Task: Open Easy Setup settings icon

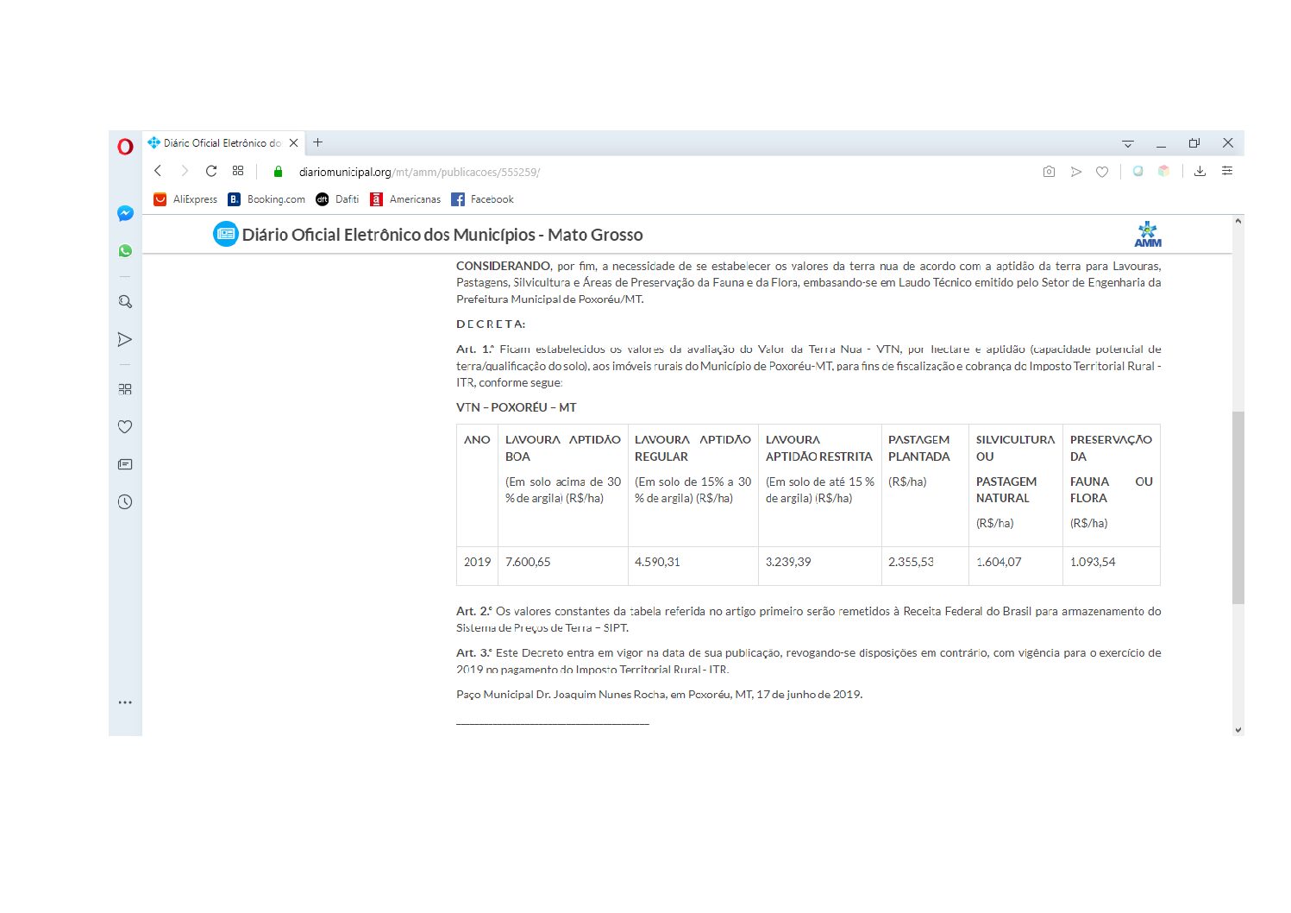Action: [x=1227, y=172]
